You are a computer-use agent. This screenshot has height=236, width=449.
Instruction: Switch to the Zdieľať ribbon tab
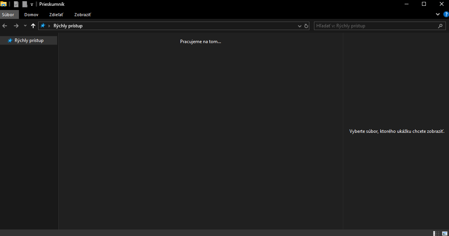tap(56, 15)
